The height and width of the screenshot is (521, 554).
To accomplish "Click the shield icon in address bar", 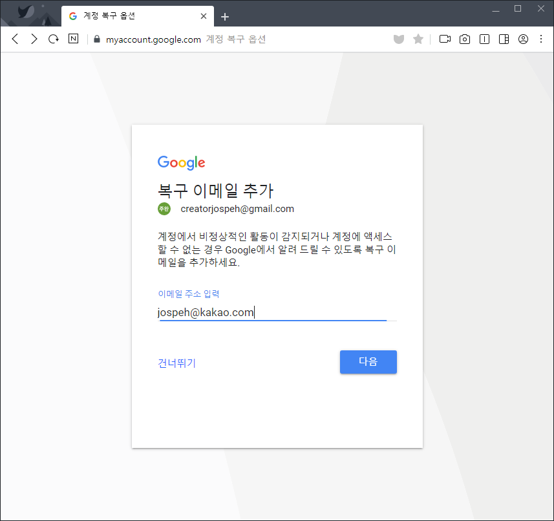I will [399, 39].
